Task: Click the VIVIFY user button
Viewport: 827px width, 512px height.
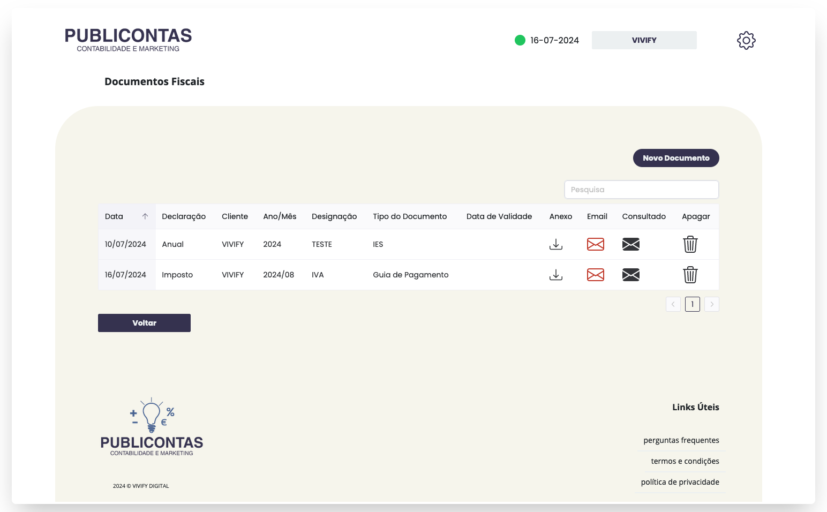Action: coord(644,40)
